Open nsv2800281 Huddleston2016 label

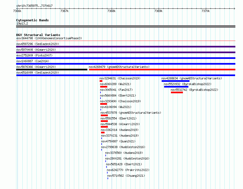pos(127,158)
